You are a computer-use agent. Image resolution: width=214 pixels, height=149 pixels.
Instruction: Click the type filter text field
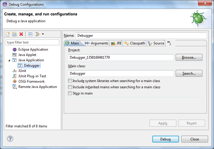click(32, 42)
